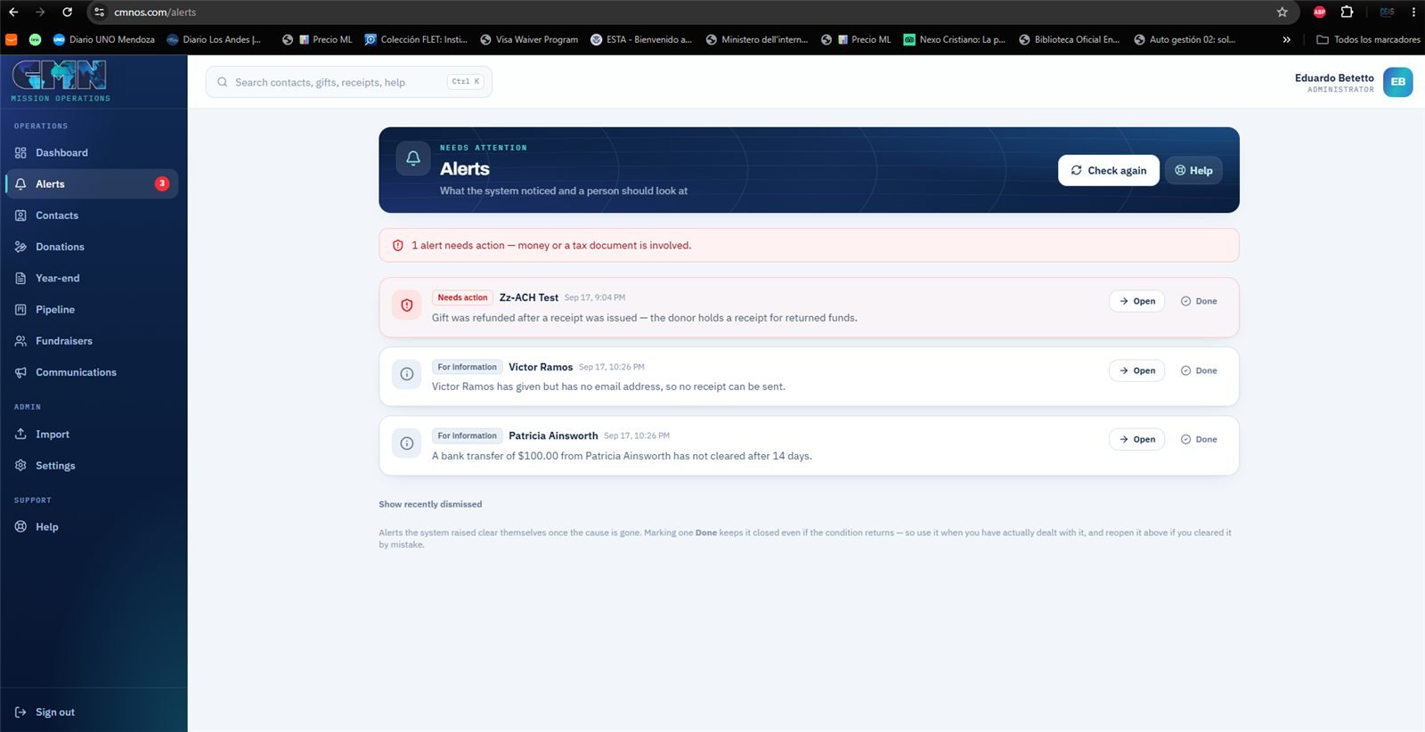
Task: Open Contacts in the sidebar
Action: pos(92,216)
